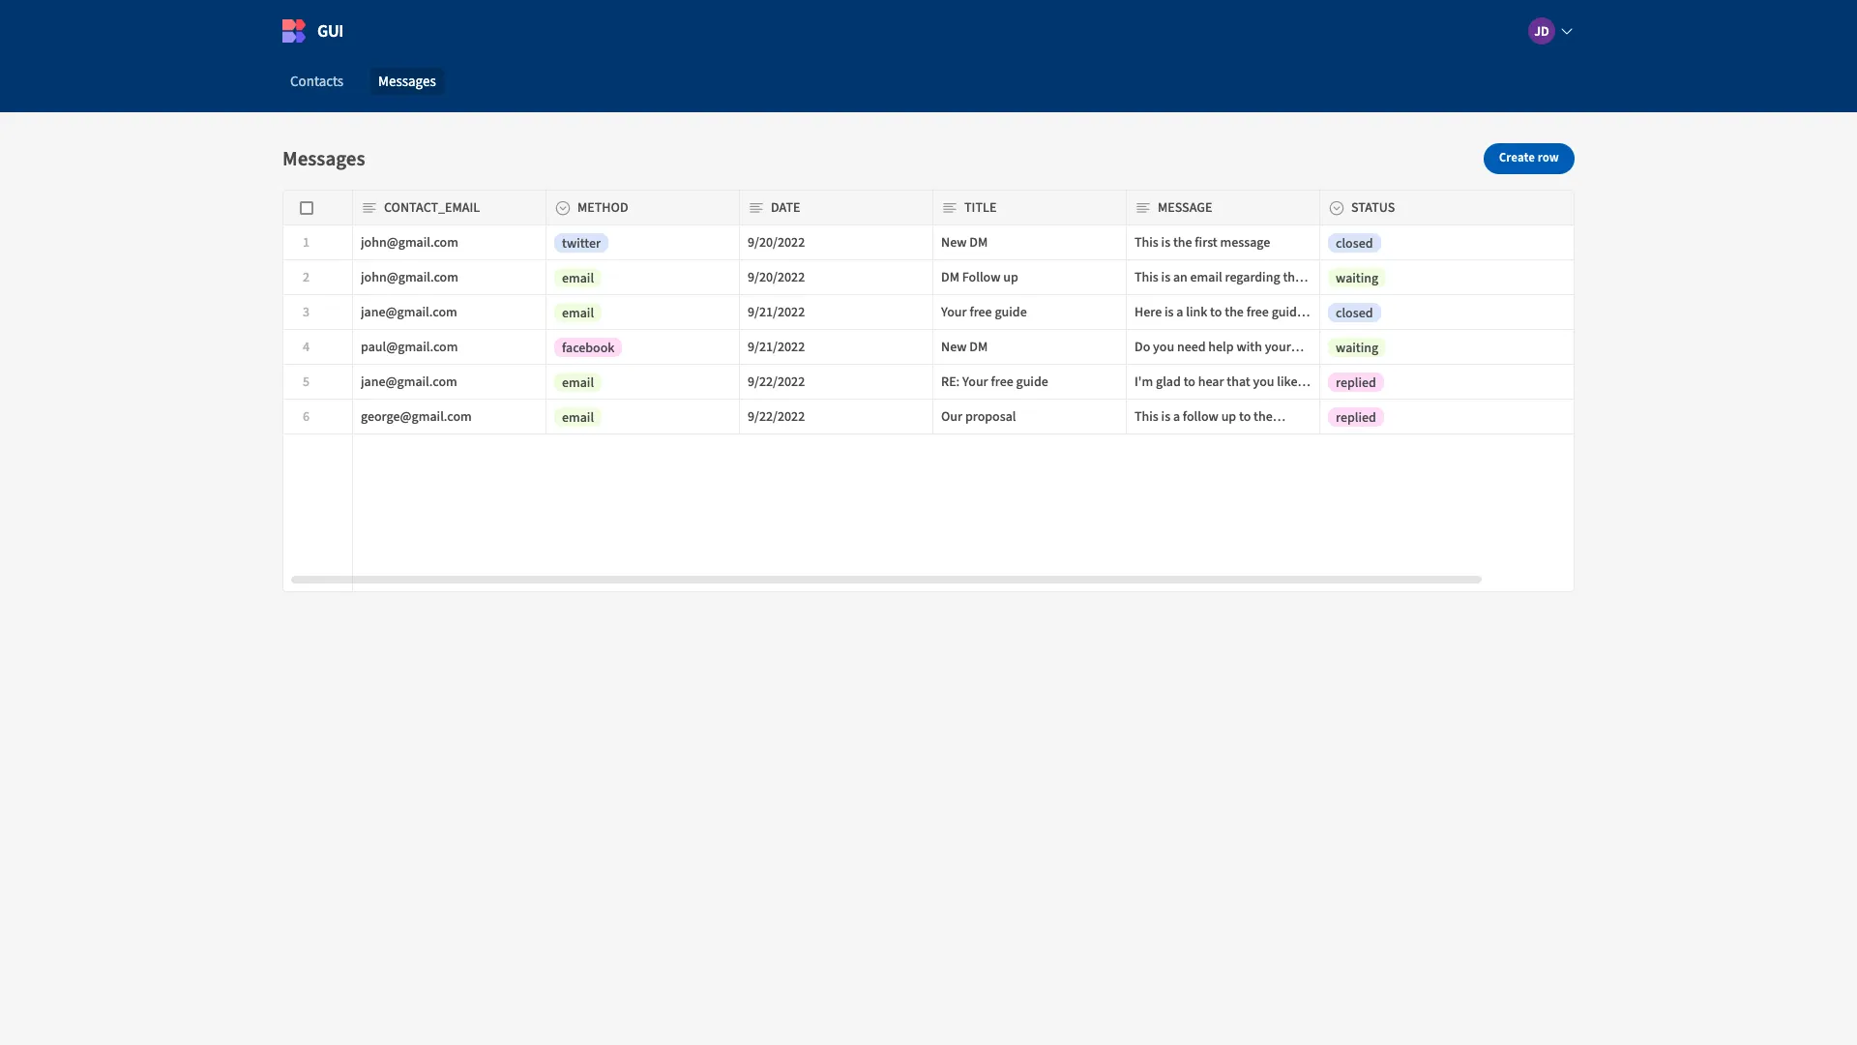Click the Messages page heading
The width and height of the screenshot is (1857, 1045).
pyautogui.click(x=323, y=159)
